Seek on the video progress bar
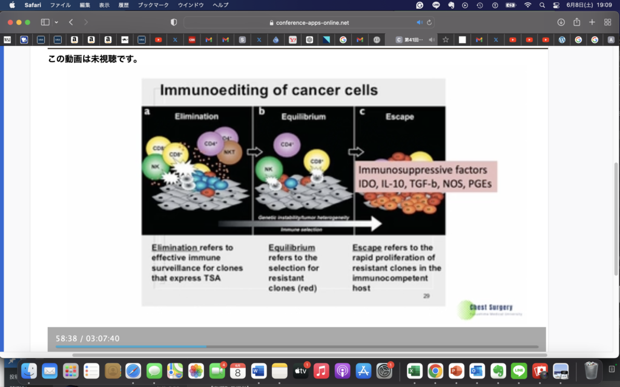The height and width of the screenshot is (387, 620). pos(297,347)
